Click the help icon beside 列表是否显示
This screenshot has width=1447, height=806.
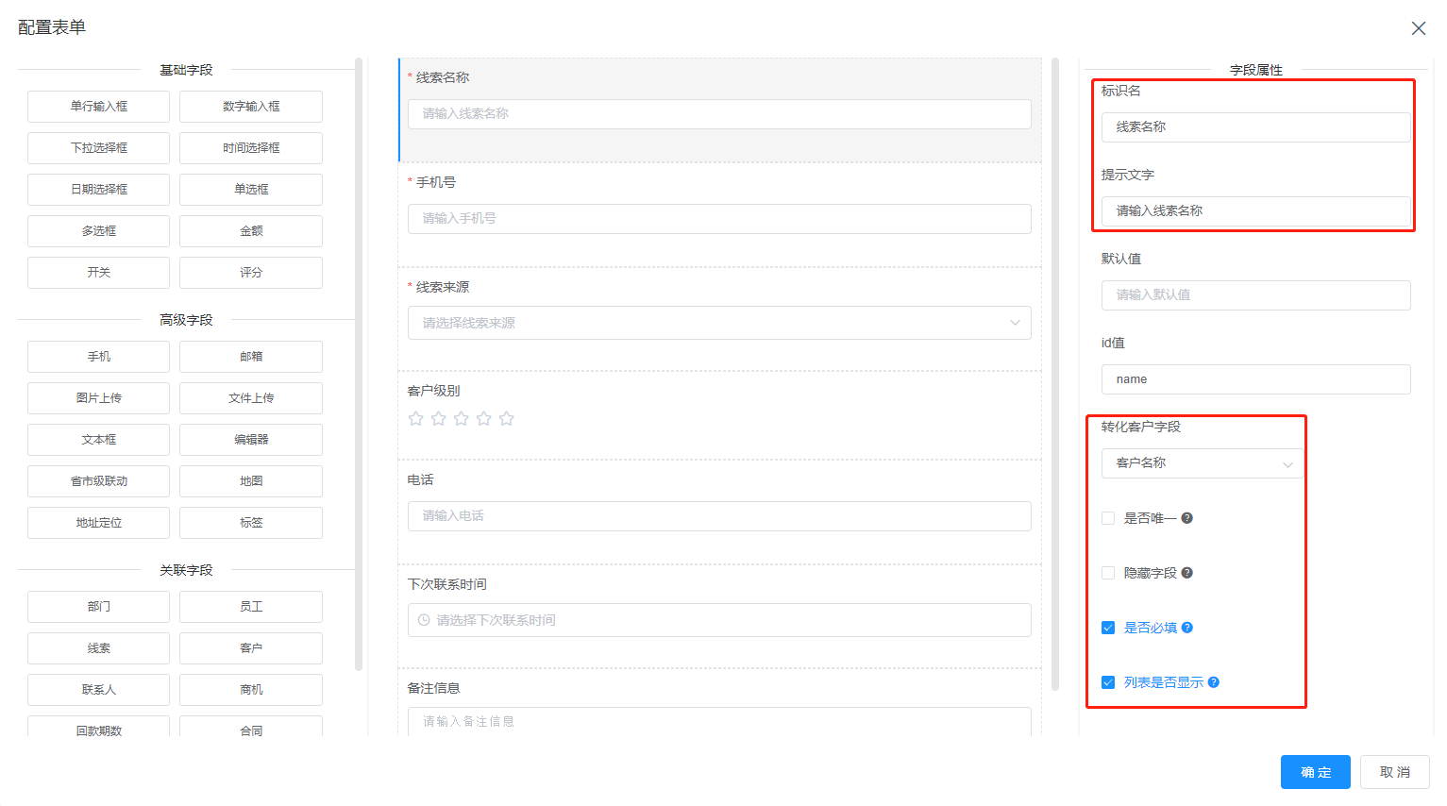(x=1214, y=682)
